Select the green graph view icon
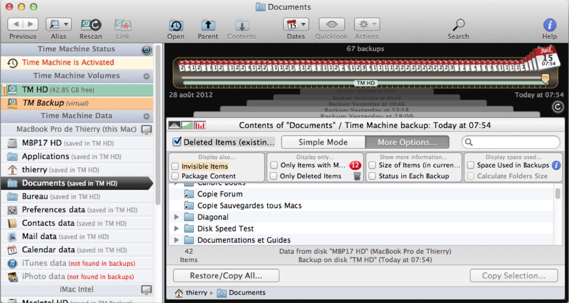The height and width of the screenshot is (303, 569). coord(187,125)
